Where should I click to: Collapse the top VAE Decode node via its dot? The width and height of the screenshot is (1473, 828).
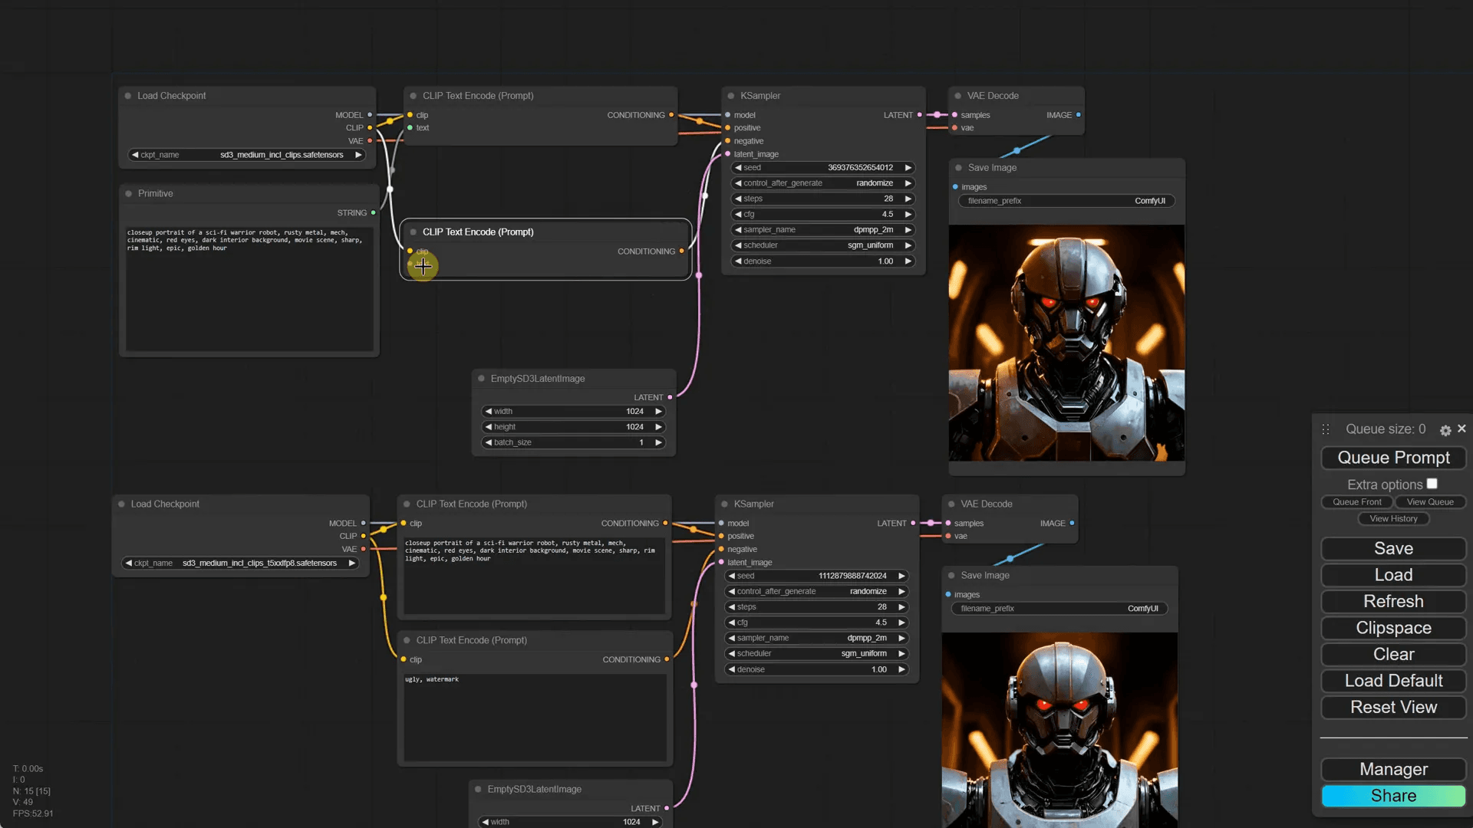pyautogui.click(x=958, y=96)
